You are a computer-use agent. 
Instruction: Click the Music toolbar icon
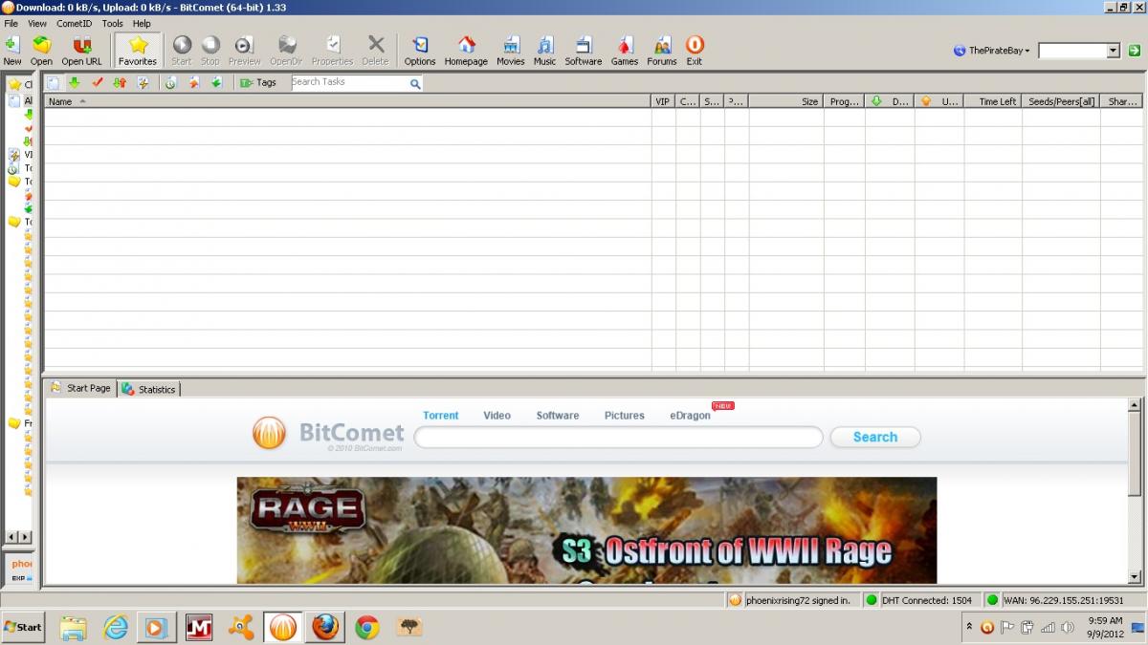544,46
